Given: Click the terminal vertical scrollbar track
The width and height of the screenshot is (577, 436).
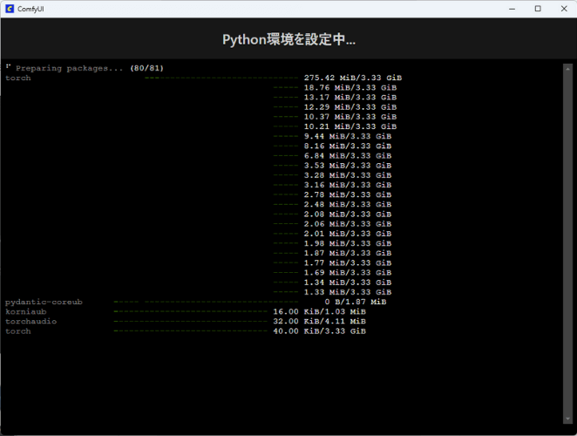Looking at the screenshot, I should coord(567,244).
